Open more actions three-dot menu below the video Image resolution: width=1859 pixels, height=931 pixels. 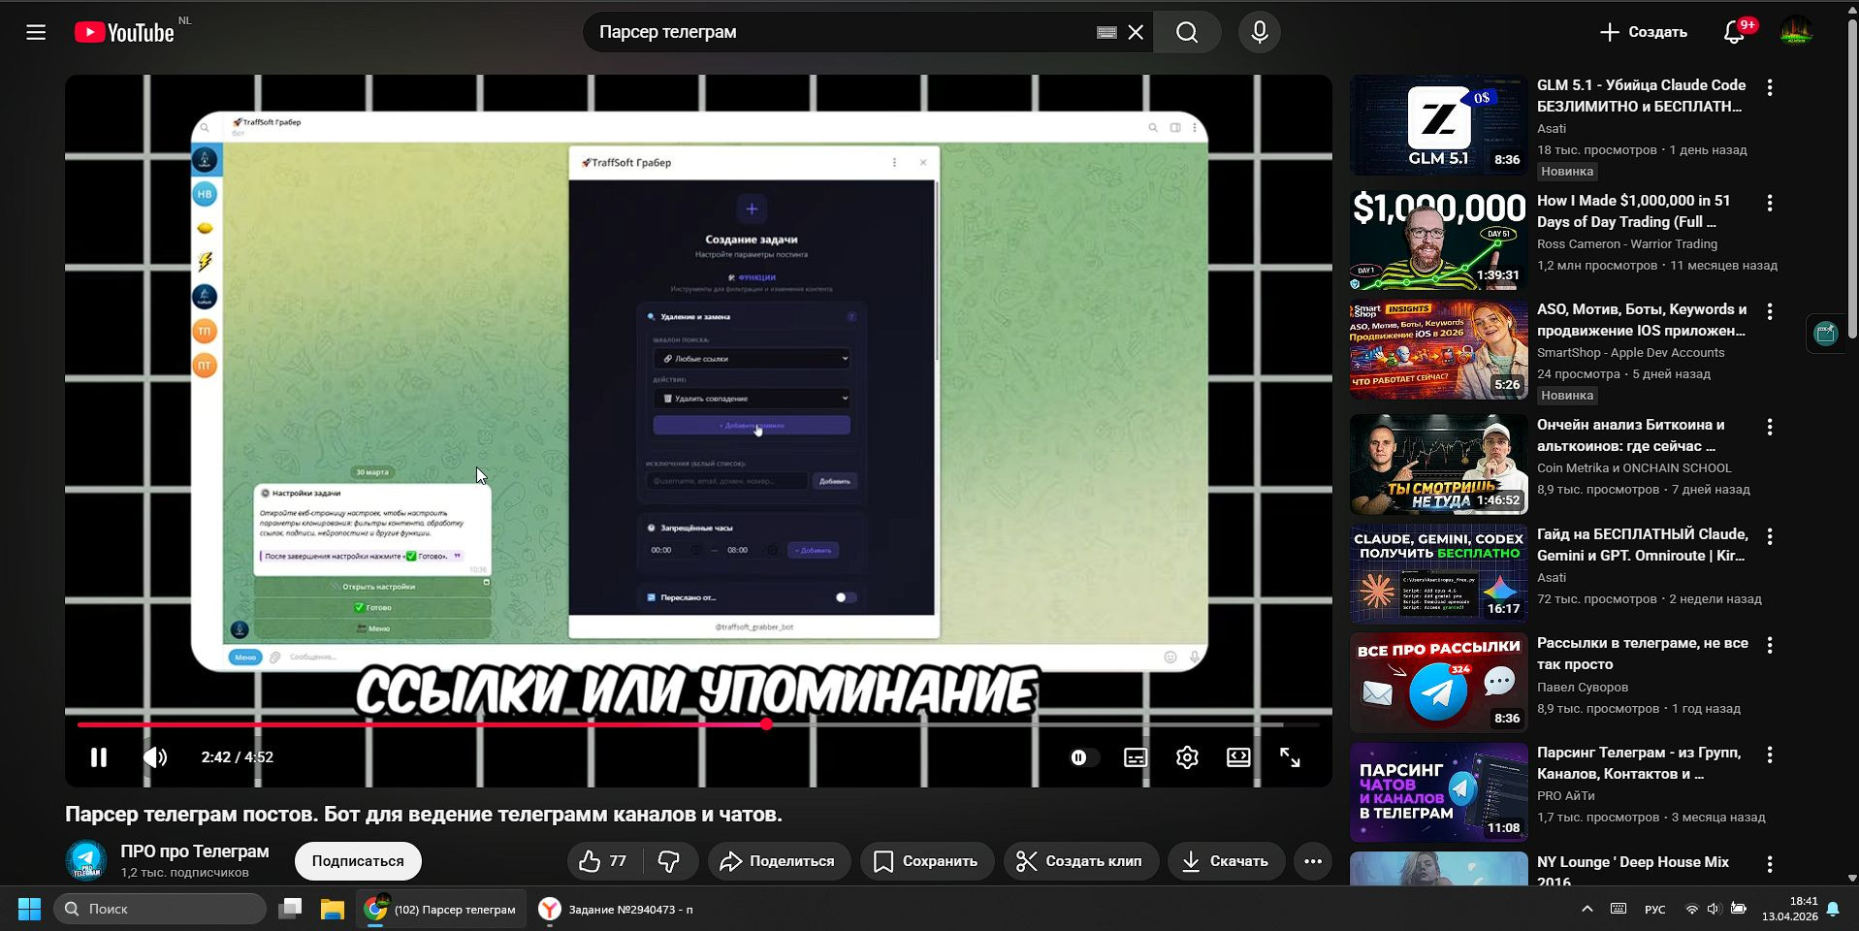click(x=1313, y=861)
